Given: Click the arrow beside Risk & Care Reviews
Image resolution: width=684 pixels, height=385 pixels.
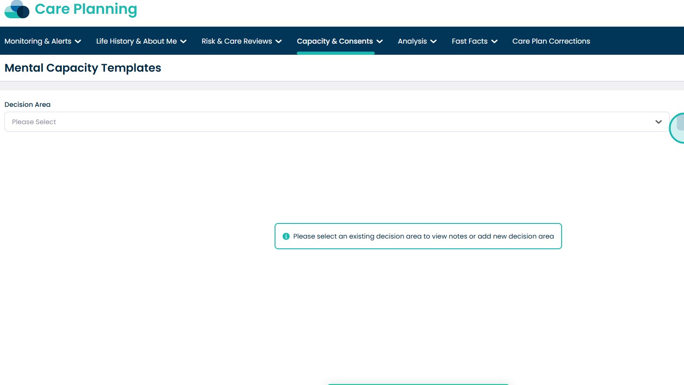Looking at the screenshot, I should [x=279, y=41].
